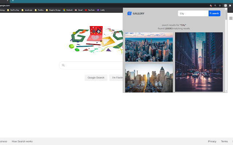Click the search results for "City" text
233x145 pixels.
pos(174,25)
